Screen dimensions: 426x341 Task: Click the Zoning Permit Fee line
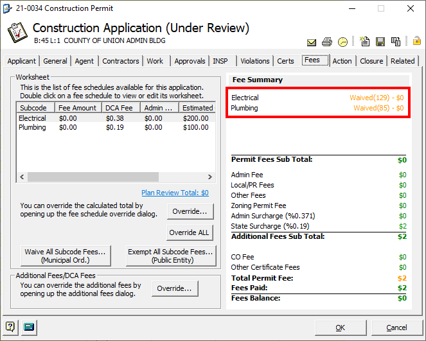point(319,205)
